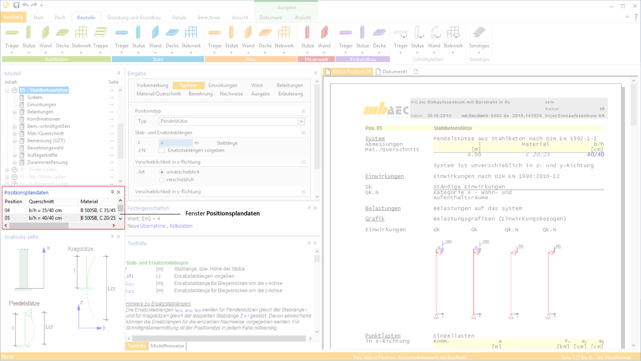Pick the Stahlbeton Decke slab icon

[63, 32]
